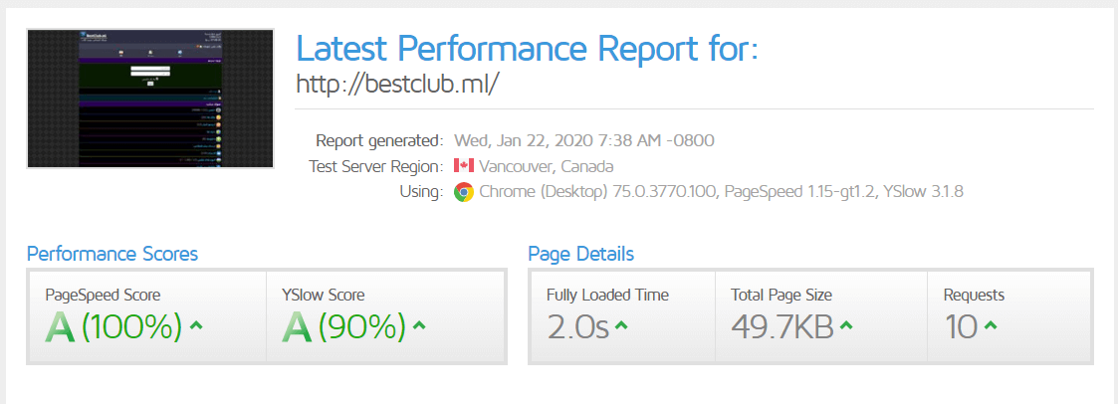Click the arrow next to 49.7KB page size
Viewport: 1118px width, 404px height.
click(846, 325)
